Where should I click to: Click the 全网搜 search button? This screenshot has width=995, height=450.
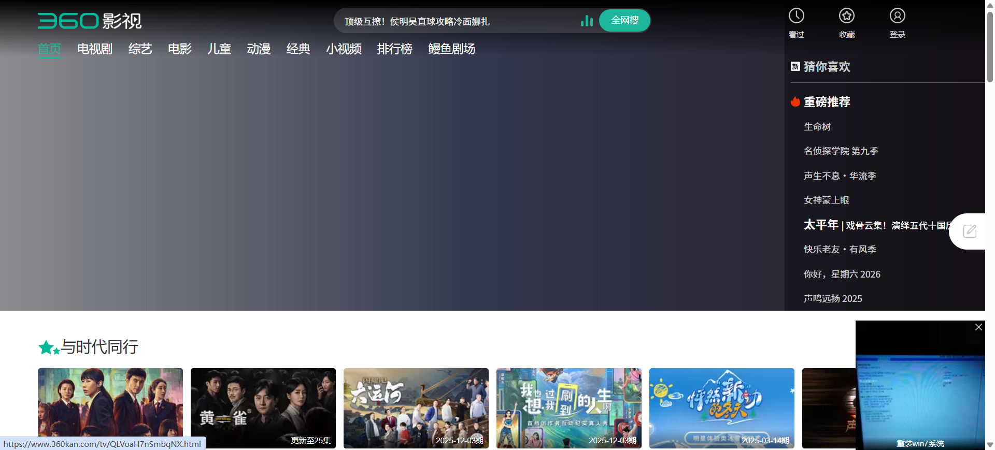coord(624,21)
